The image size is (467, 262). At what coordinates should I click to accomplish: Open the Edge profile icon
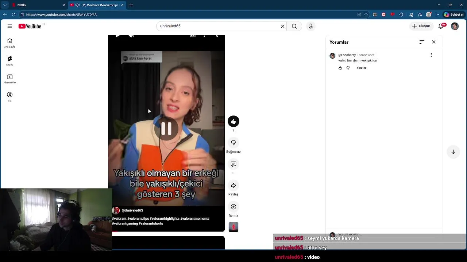[x=429, y=15]
